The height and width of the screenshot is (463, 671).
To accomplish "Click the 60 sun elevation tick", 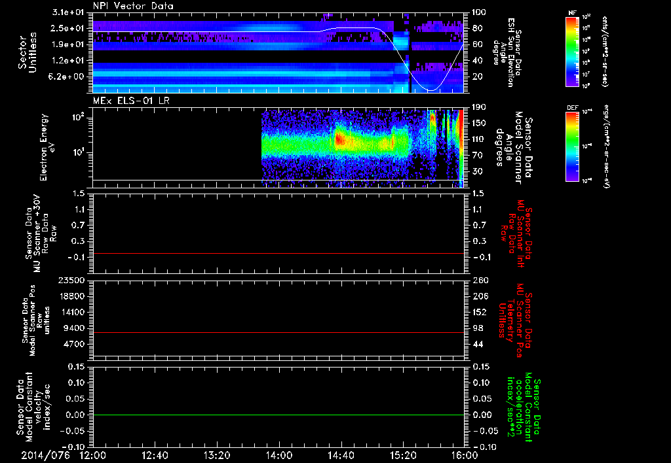I will [478, 44].
